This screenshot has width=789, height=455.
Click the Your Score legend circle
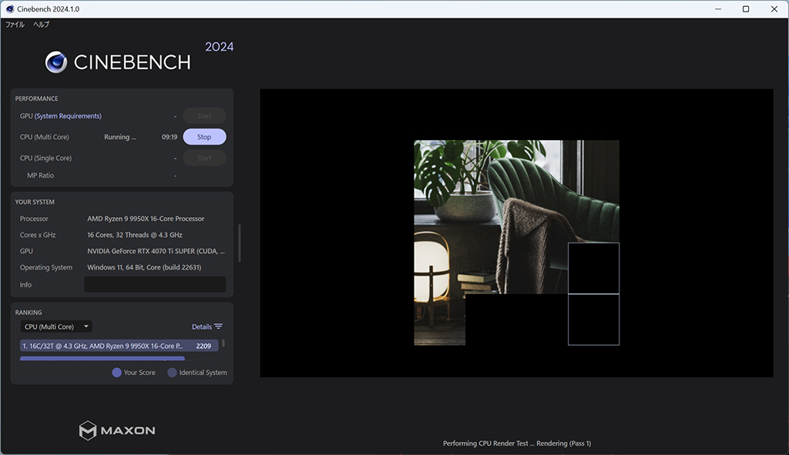[117, 373]
